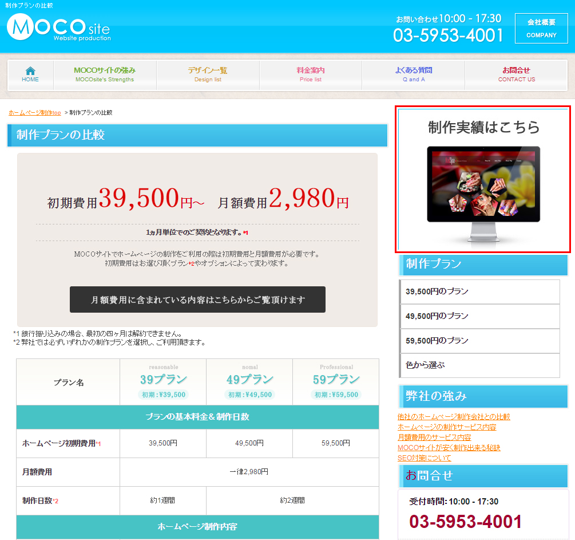Screen dimensions: 575x540
Task: Click the 初期:¥59,500 badge
Action: pyautogui.click(x=336, y=395)
